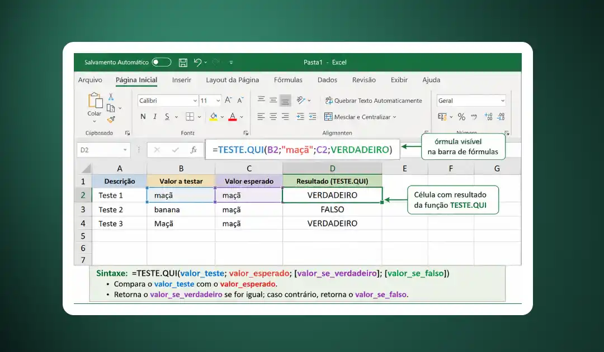Viewport: 604px width, 352px height.
Task: Click the formula bar confirm checkmark
Action: coord(175,150)
